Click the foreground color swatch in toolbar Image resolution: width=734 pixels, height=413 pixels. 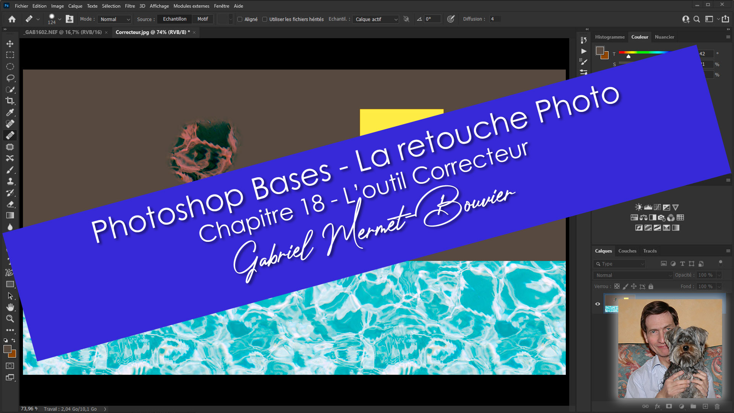(7, 349)
